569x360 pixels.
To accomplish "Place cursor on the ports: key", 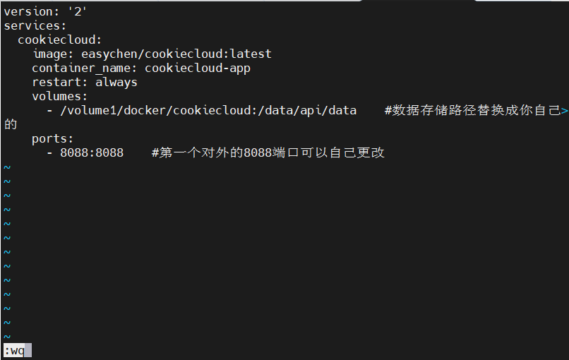I will (53, 138).
